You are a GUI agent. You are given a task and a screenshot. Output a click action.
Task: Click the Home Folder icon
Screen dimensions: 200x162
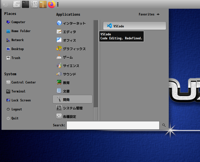click(8, 31)
